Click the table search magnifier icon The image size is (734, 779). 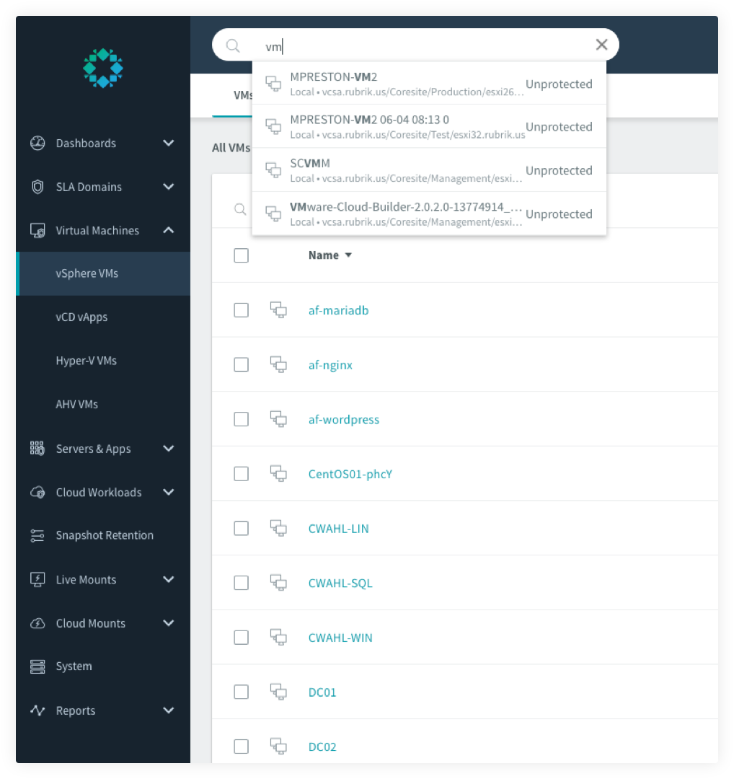coord(240,209)
